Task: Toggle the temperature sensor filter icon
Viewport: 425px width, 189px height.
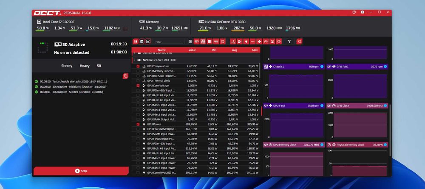Action: (233, 42)
